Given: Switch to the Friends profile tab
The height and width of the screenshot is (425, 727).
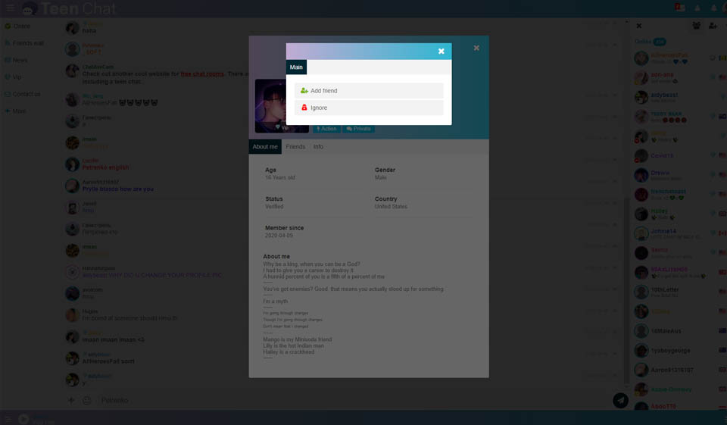Looking at the screenshot, I should coord(295,147).
